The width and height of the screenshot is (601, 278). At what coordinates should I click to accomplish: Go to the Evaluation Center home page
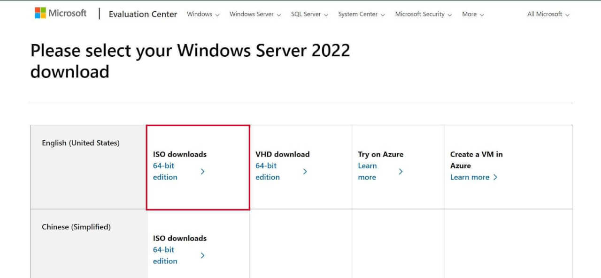(143, 15)
